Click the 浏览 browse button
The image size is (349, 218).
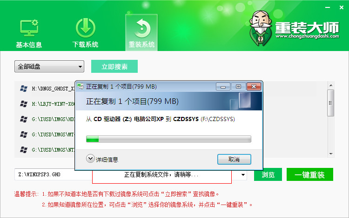tap(268, 174)
